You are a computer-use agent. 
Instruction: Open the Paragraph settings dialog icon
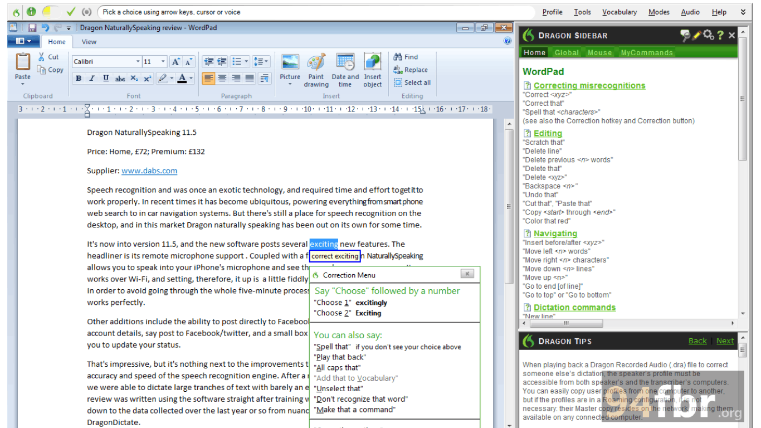click(264, 79)
